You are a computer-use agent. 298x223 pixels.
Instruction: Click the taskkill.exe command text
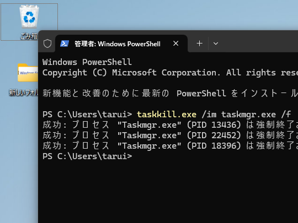click(167, 115)
